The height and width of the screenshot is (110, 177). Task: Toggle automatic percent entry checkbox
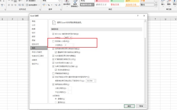pyautogui.click(x=53, y=63)
